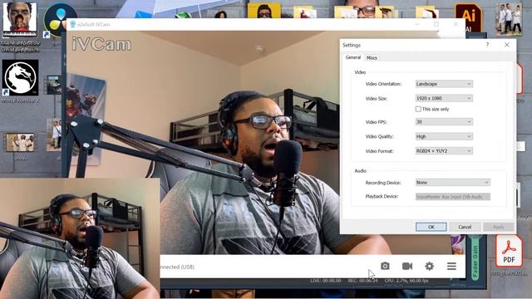Screen dimensions: 532x299
Task: Open the PDF file on the desktop
Action: click(x=509, y=251)
